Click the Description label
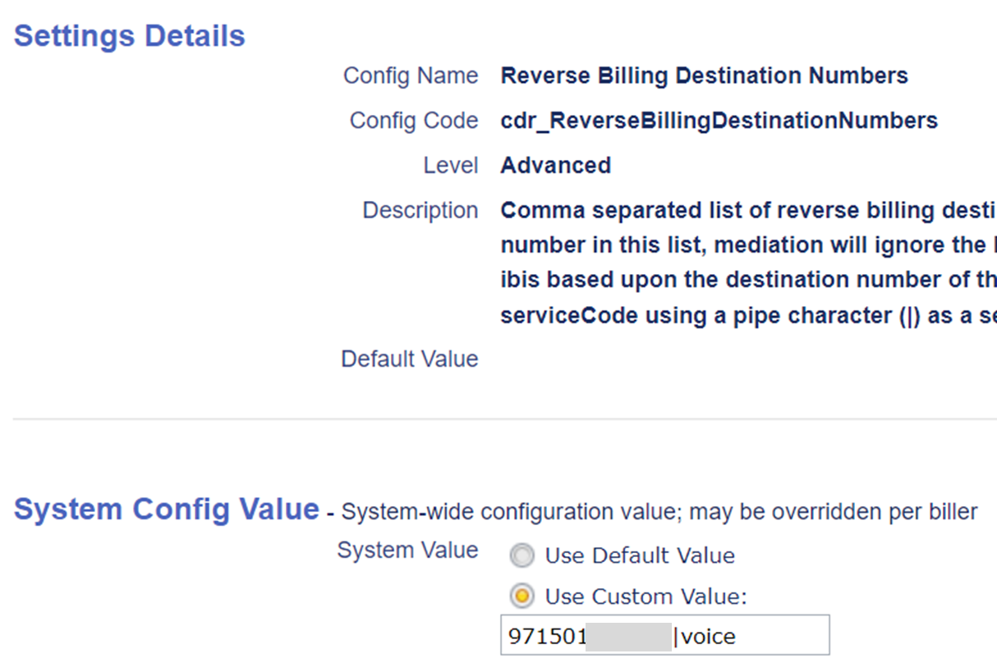Screen dimensions: 997x672 pos(420,211)
